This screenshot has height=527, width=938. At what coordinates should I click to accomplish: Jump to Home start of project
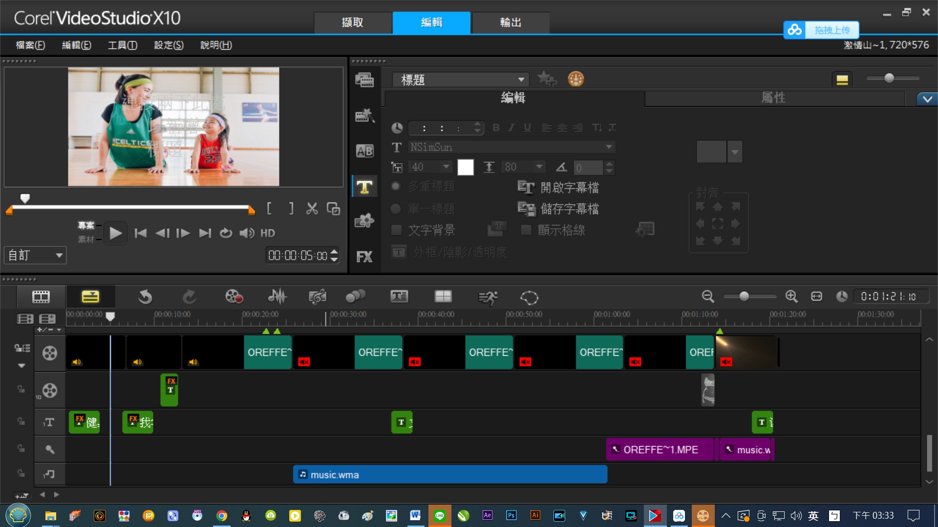(x=140, y=233)
